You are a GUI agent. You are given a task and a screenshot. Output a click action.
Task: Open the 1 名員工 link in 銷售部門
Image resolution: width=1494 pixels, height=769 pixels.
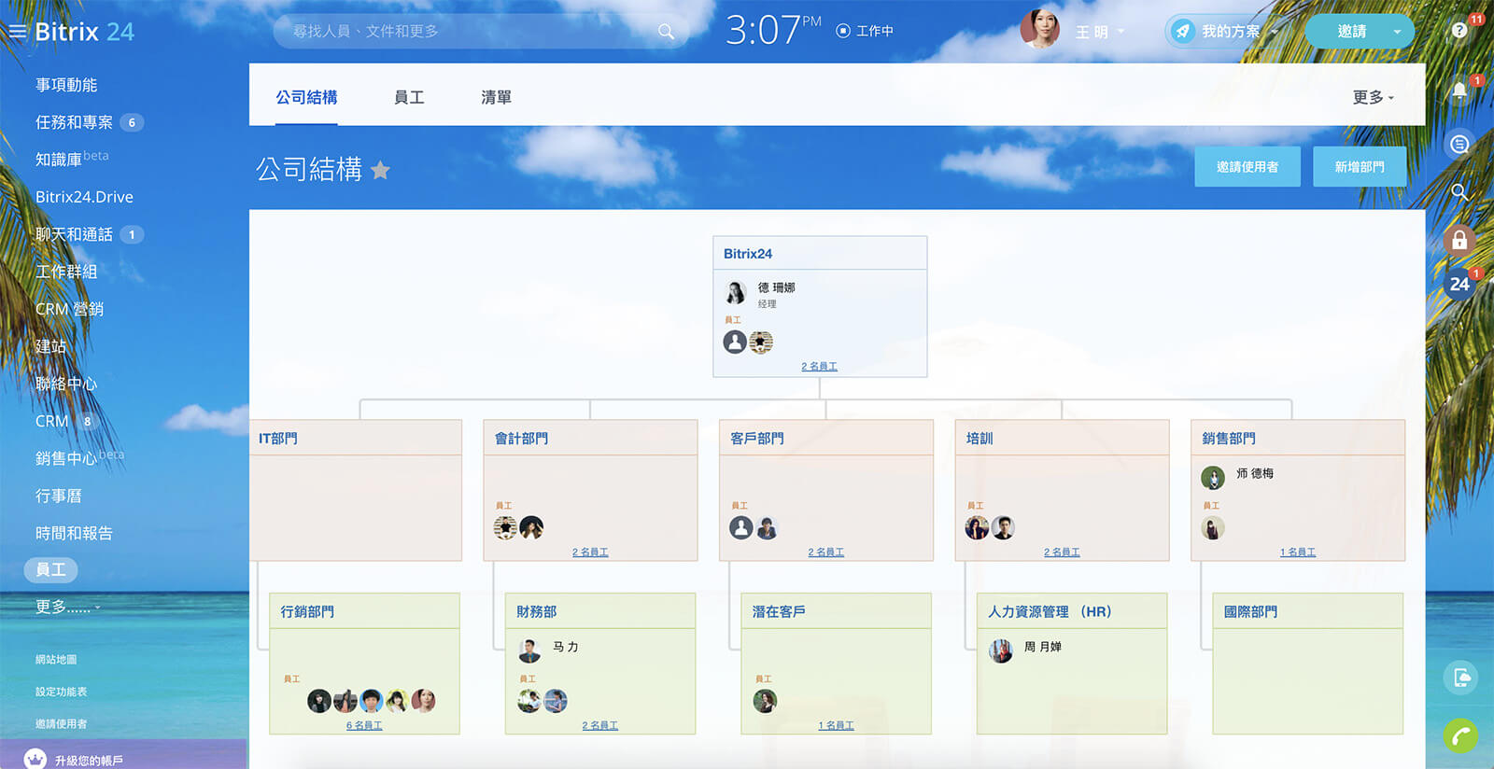(1298, 552)
